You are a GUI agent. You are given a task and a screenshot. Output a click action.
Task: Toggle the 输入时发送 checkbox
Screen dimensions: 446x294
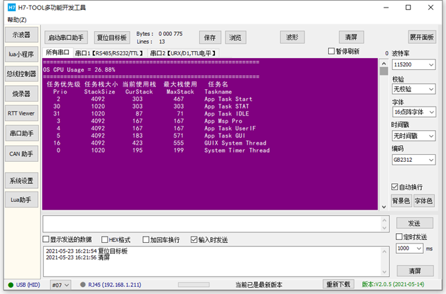click(194, 240)
